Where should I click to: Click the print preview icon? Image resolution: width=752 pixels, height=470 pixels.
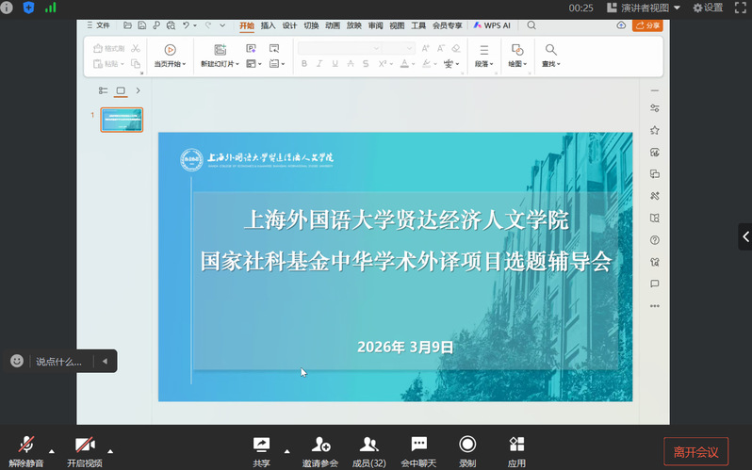coord(171,25)
